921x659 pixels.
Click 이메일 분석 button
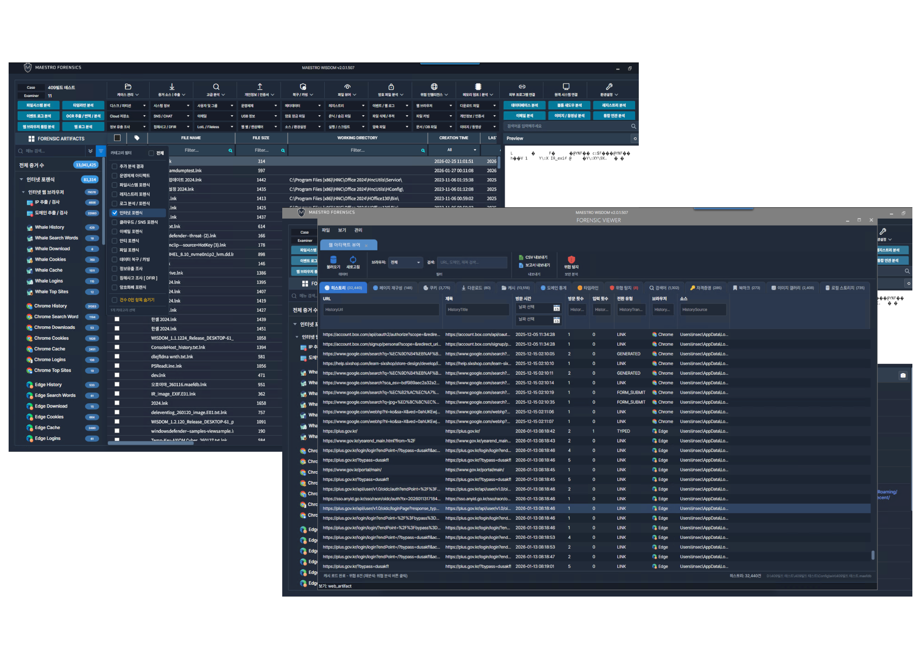(525, 116)
